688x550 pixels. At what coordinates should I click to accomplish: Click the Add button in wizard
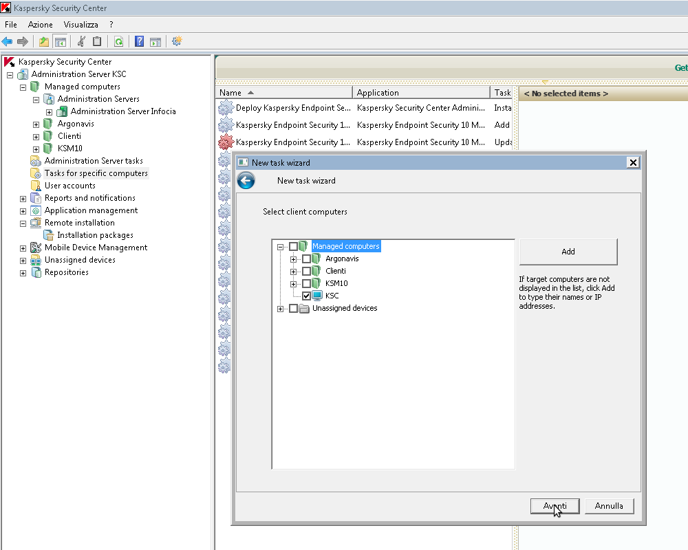[x=568, y=252]
